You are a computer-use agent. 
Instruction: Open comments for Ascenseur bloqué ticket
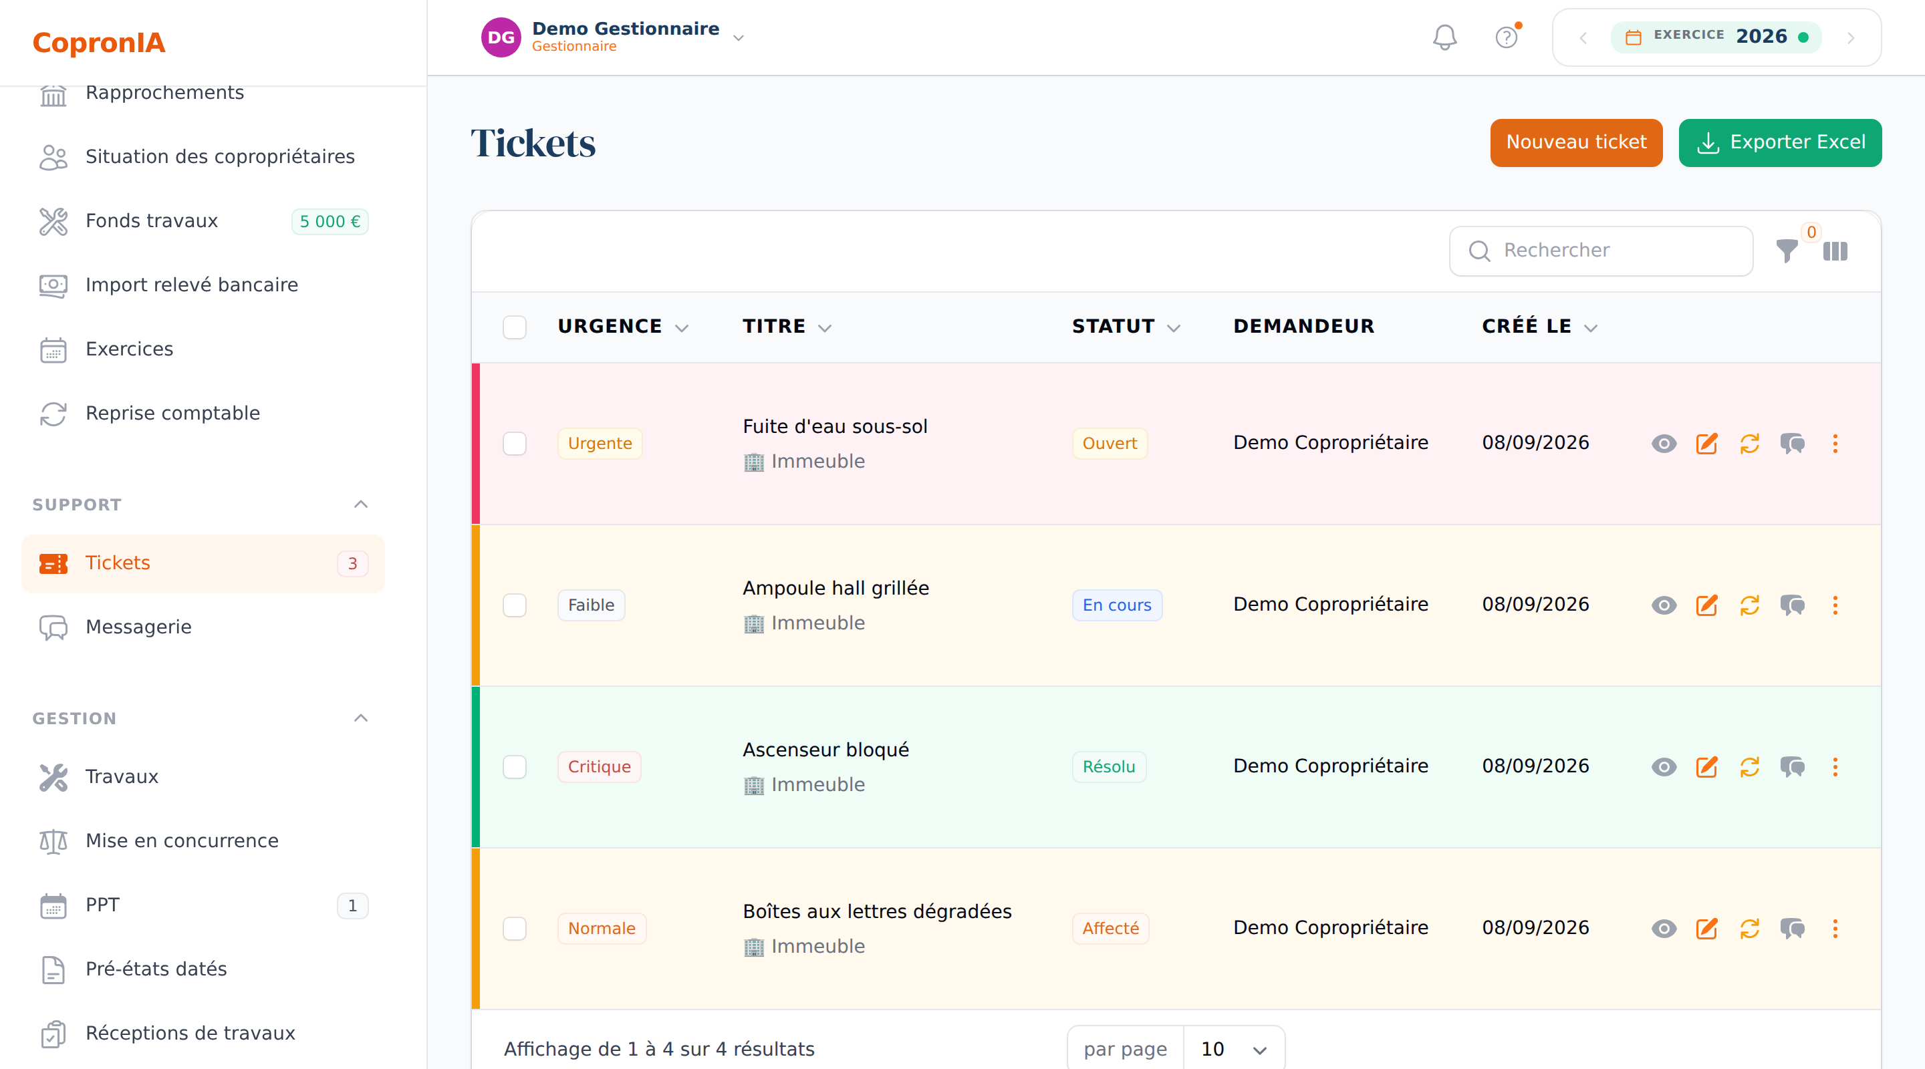[x=1792, y=767]
